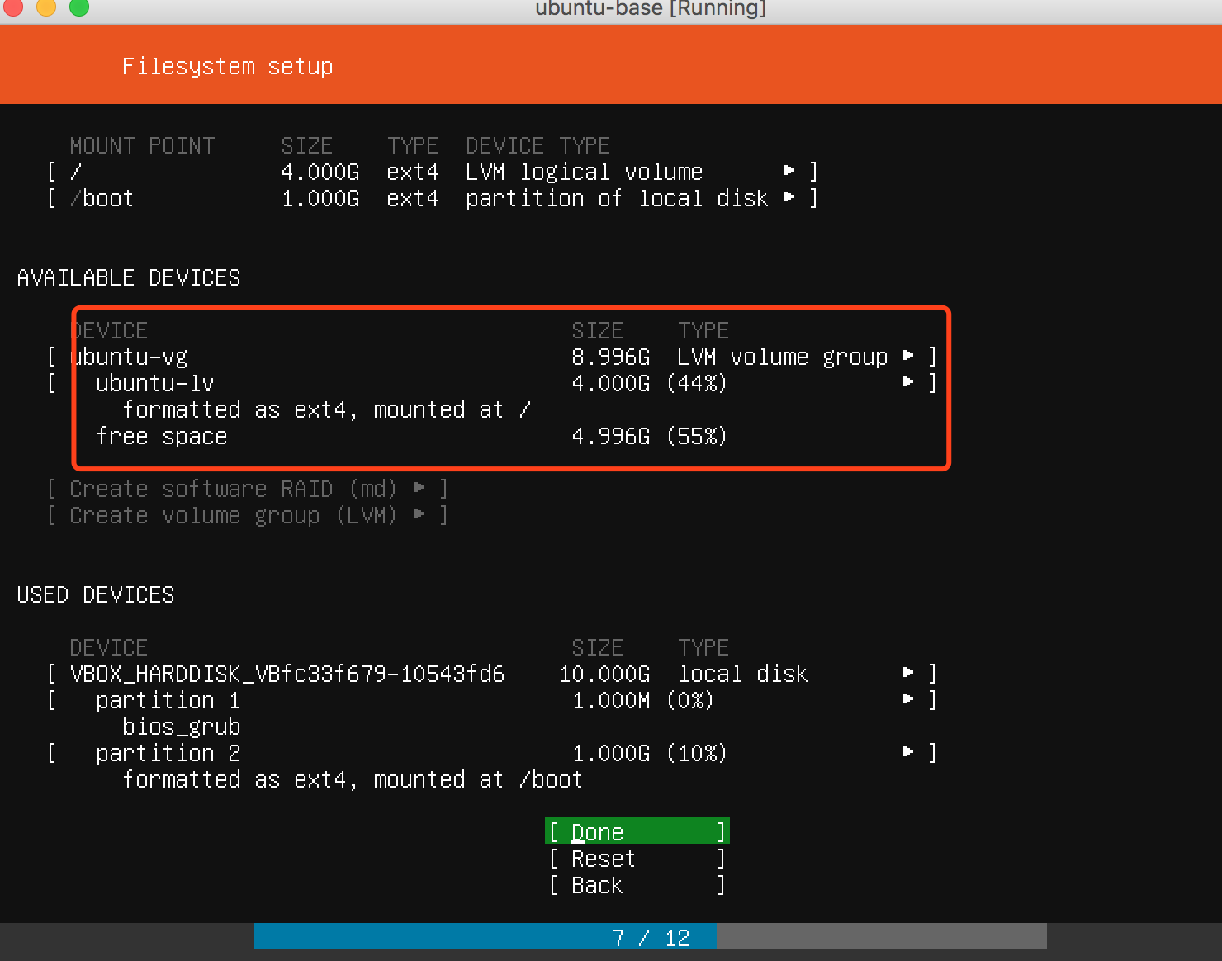Screen dimensions: 1222x961
Task: Click the AVAILABLE DEVICES heading
Action: (x=129, y=277)
